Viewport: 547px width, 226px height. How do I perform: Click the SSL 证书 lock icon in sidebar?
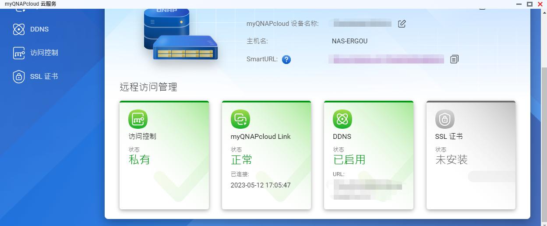pyautogui.click(x=19, y=76)
